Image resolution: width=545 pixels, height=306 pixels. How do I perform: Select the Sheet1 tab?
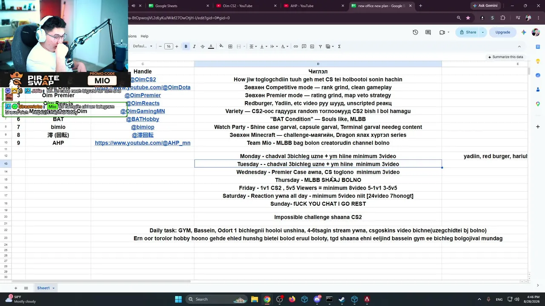[x=43, y=288]
